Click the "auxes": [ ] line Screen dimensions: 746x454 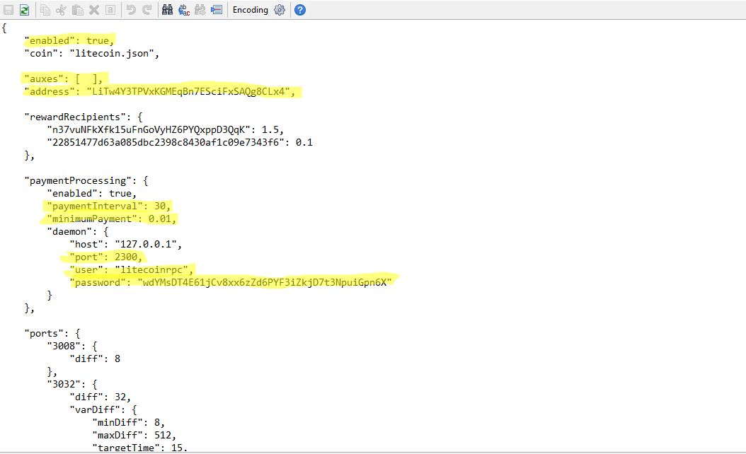pyautogui.click(x=64, y=79)
